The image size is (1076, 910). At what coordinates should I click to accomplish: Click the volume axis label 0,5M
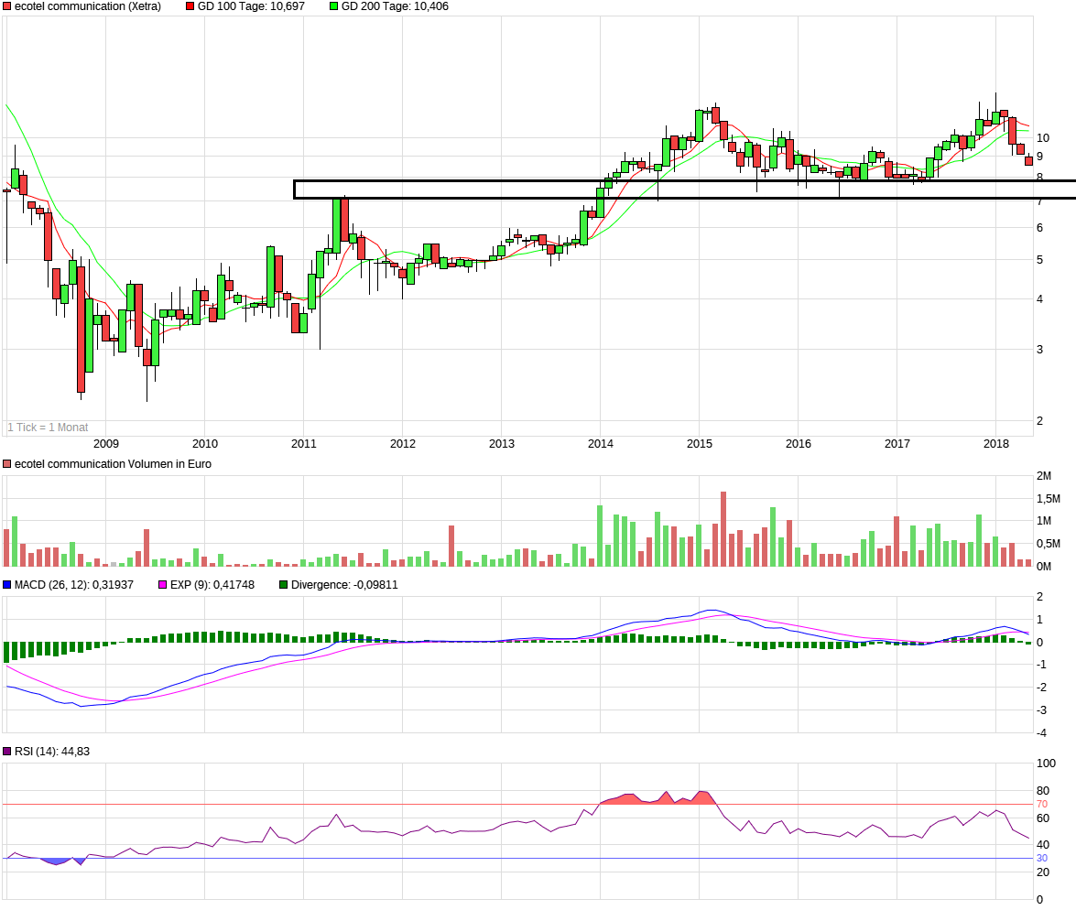pos(1048,544)
